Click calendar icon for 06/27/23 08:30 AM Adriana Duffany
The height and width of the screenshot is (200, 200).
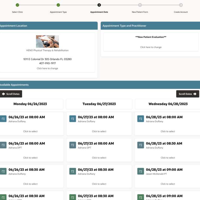(x=73, y=171)
